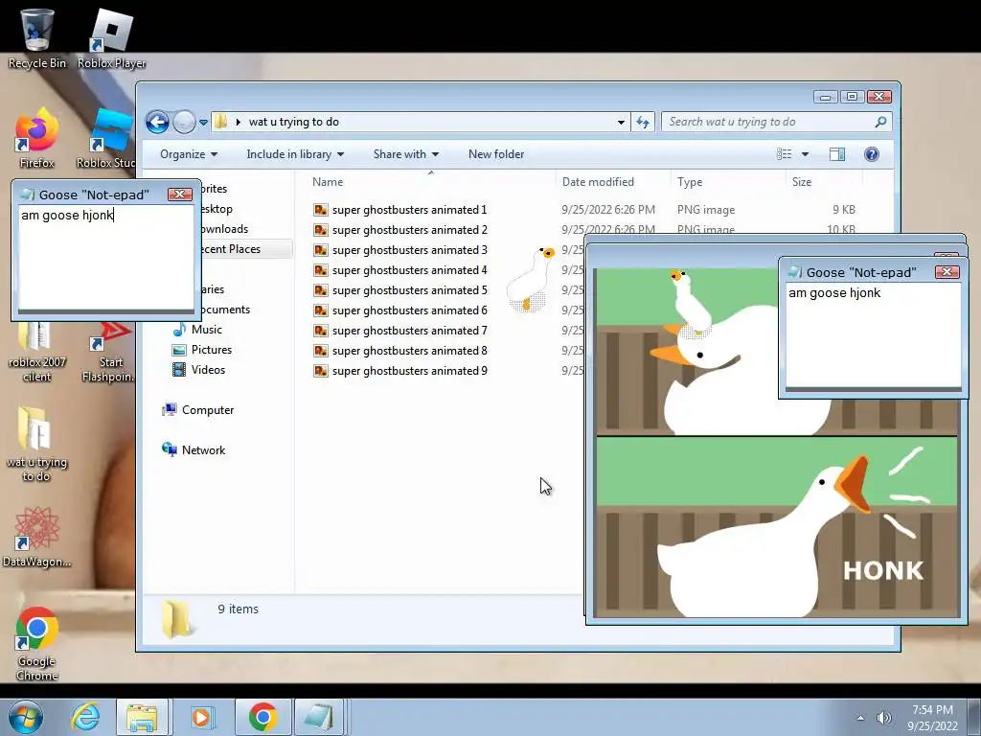Viewport: 981px width, 736px height.
Task: Open the taskbar clock showing 7:54 PM
Action: point(932,718)
